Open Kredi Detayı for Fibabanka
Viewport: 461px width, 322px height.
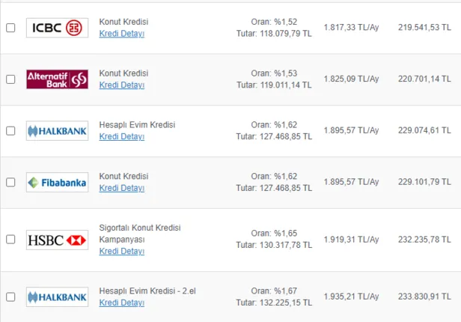click(121, 188)
